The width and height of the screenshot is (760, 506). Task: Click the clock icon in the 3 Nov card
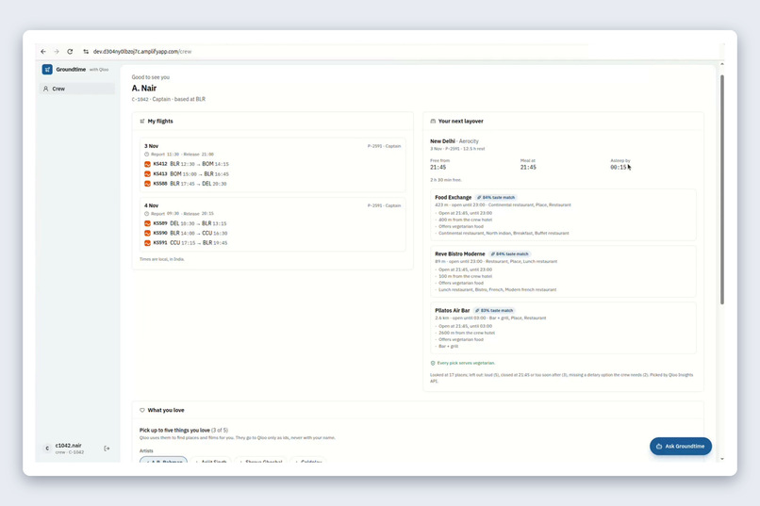[x=146, y=154]
